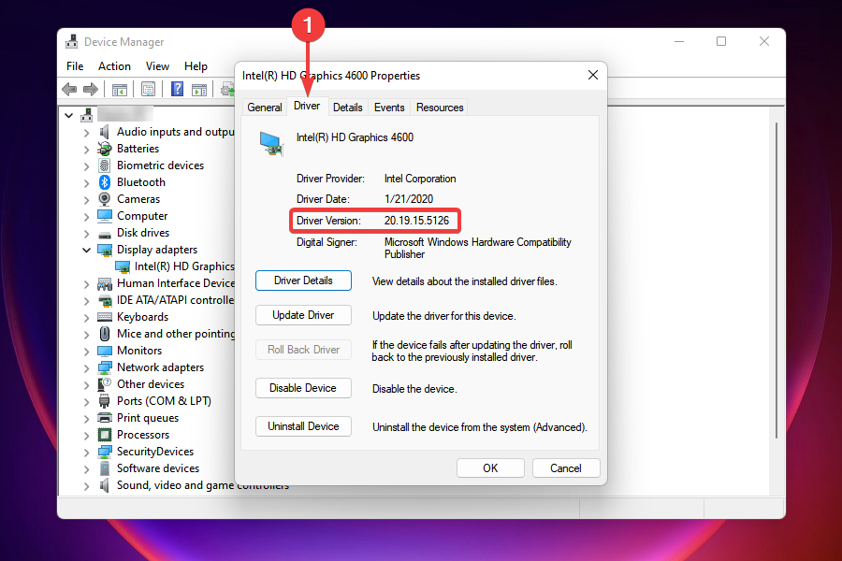Image resolution: width=842 pixels, height=561 pixels.
Task: Open the Action menu
Action: (x=114, y=66)
